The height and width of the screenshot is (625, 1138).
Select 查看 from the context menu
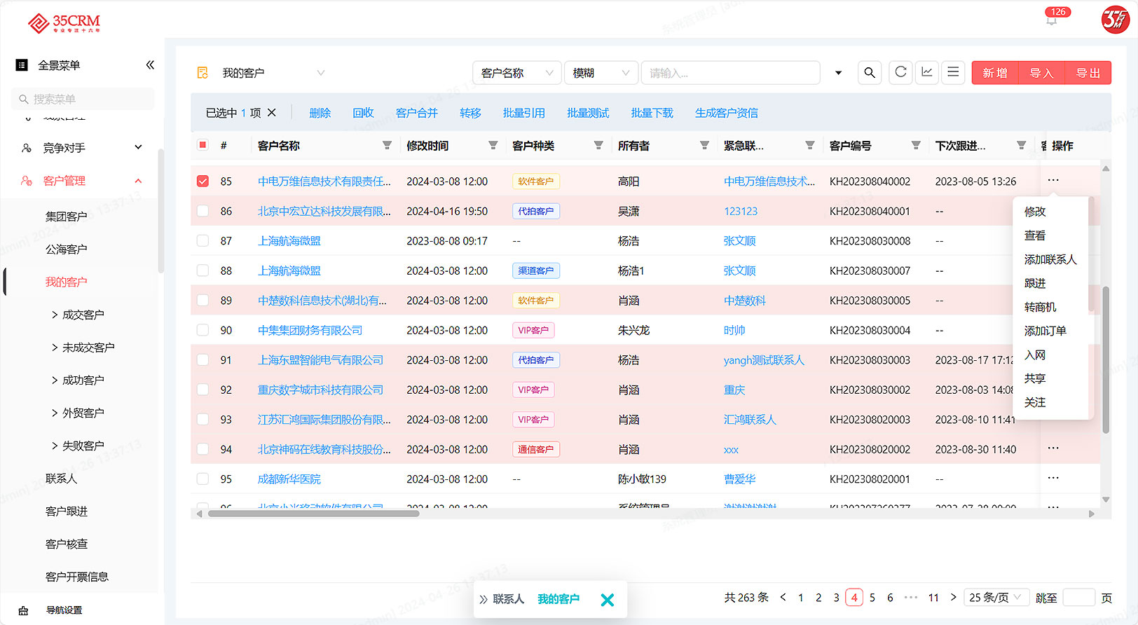[1035, 235]
